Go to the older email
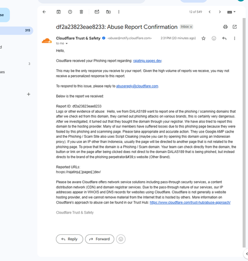 220,12
